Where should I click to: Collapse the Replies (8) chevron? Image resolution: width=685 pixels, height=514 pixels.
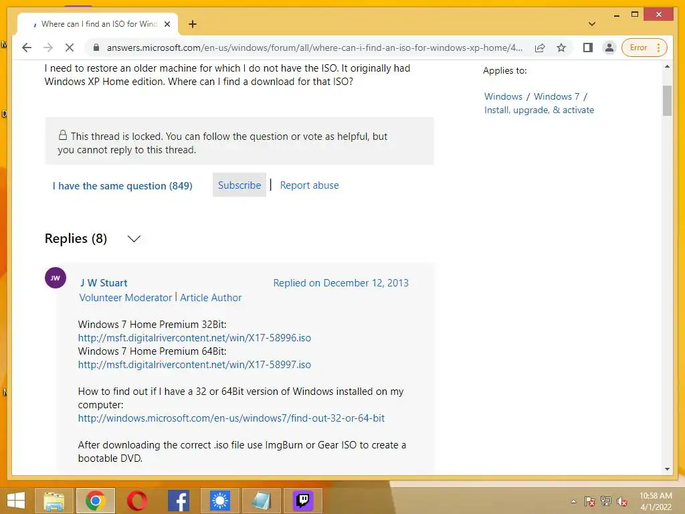[134, 239]
